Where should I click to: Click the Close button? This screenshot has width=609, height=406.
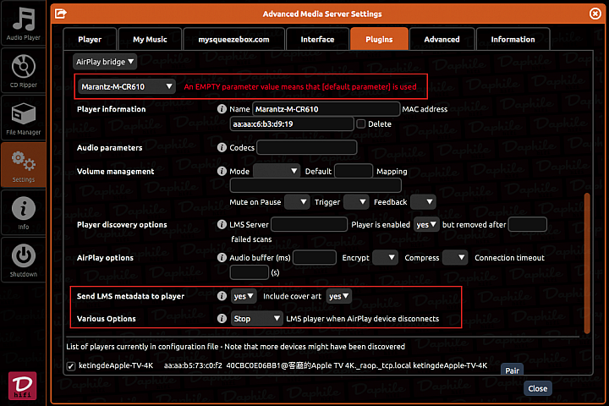(538, 388)
